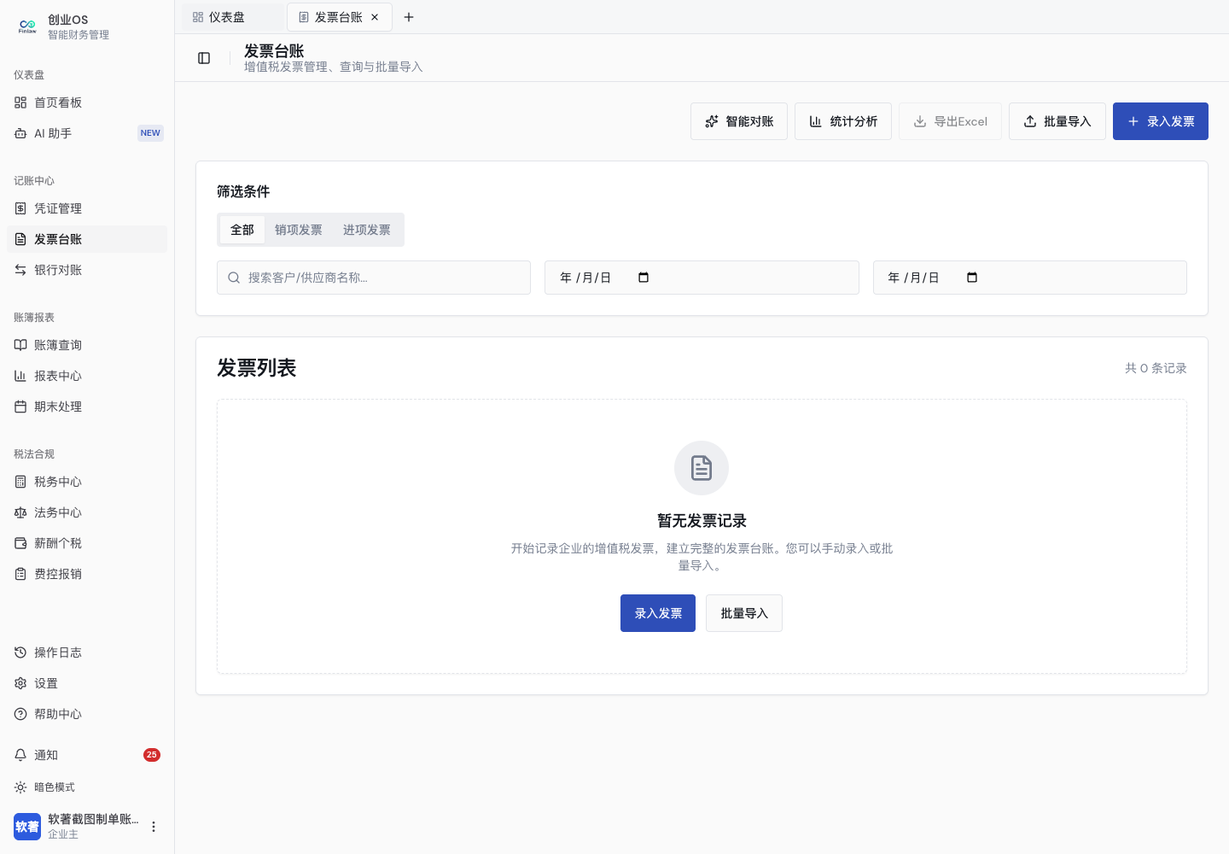
Task: Add a new tab with plus
Action: coord(409,17)
